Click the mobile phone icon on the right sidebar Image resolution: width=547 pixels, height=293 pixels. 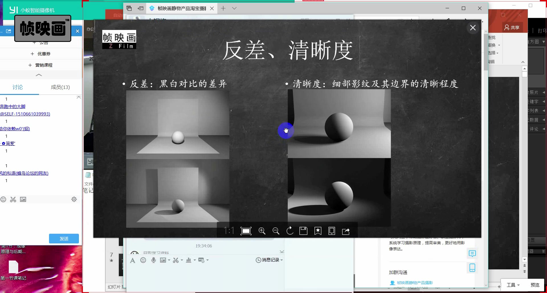[x=472, y=268]
